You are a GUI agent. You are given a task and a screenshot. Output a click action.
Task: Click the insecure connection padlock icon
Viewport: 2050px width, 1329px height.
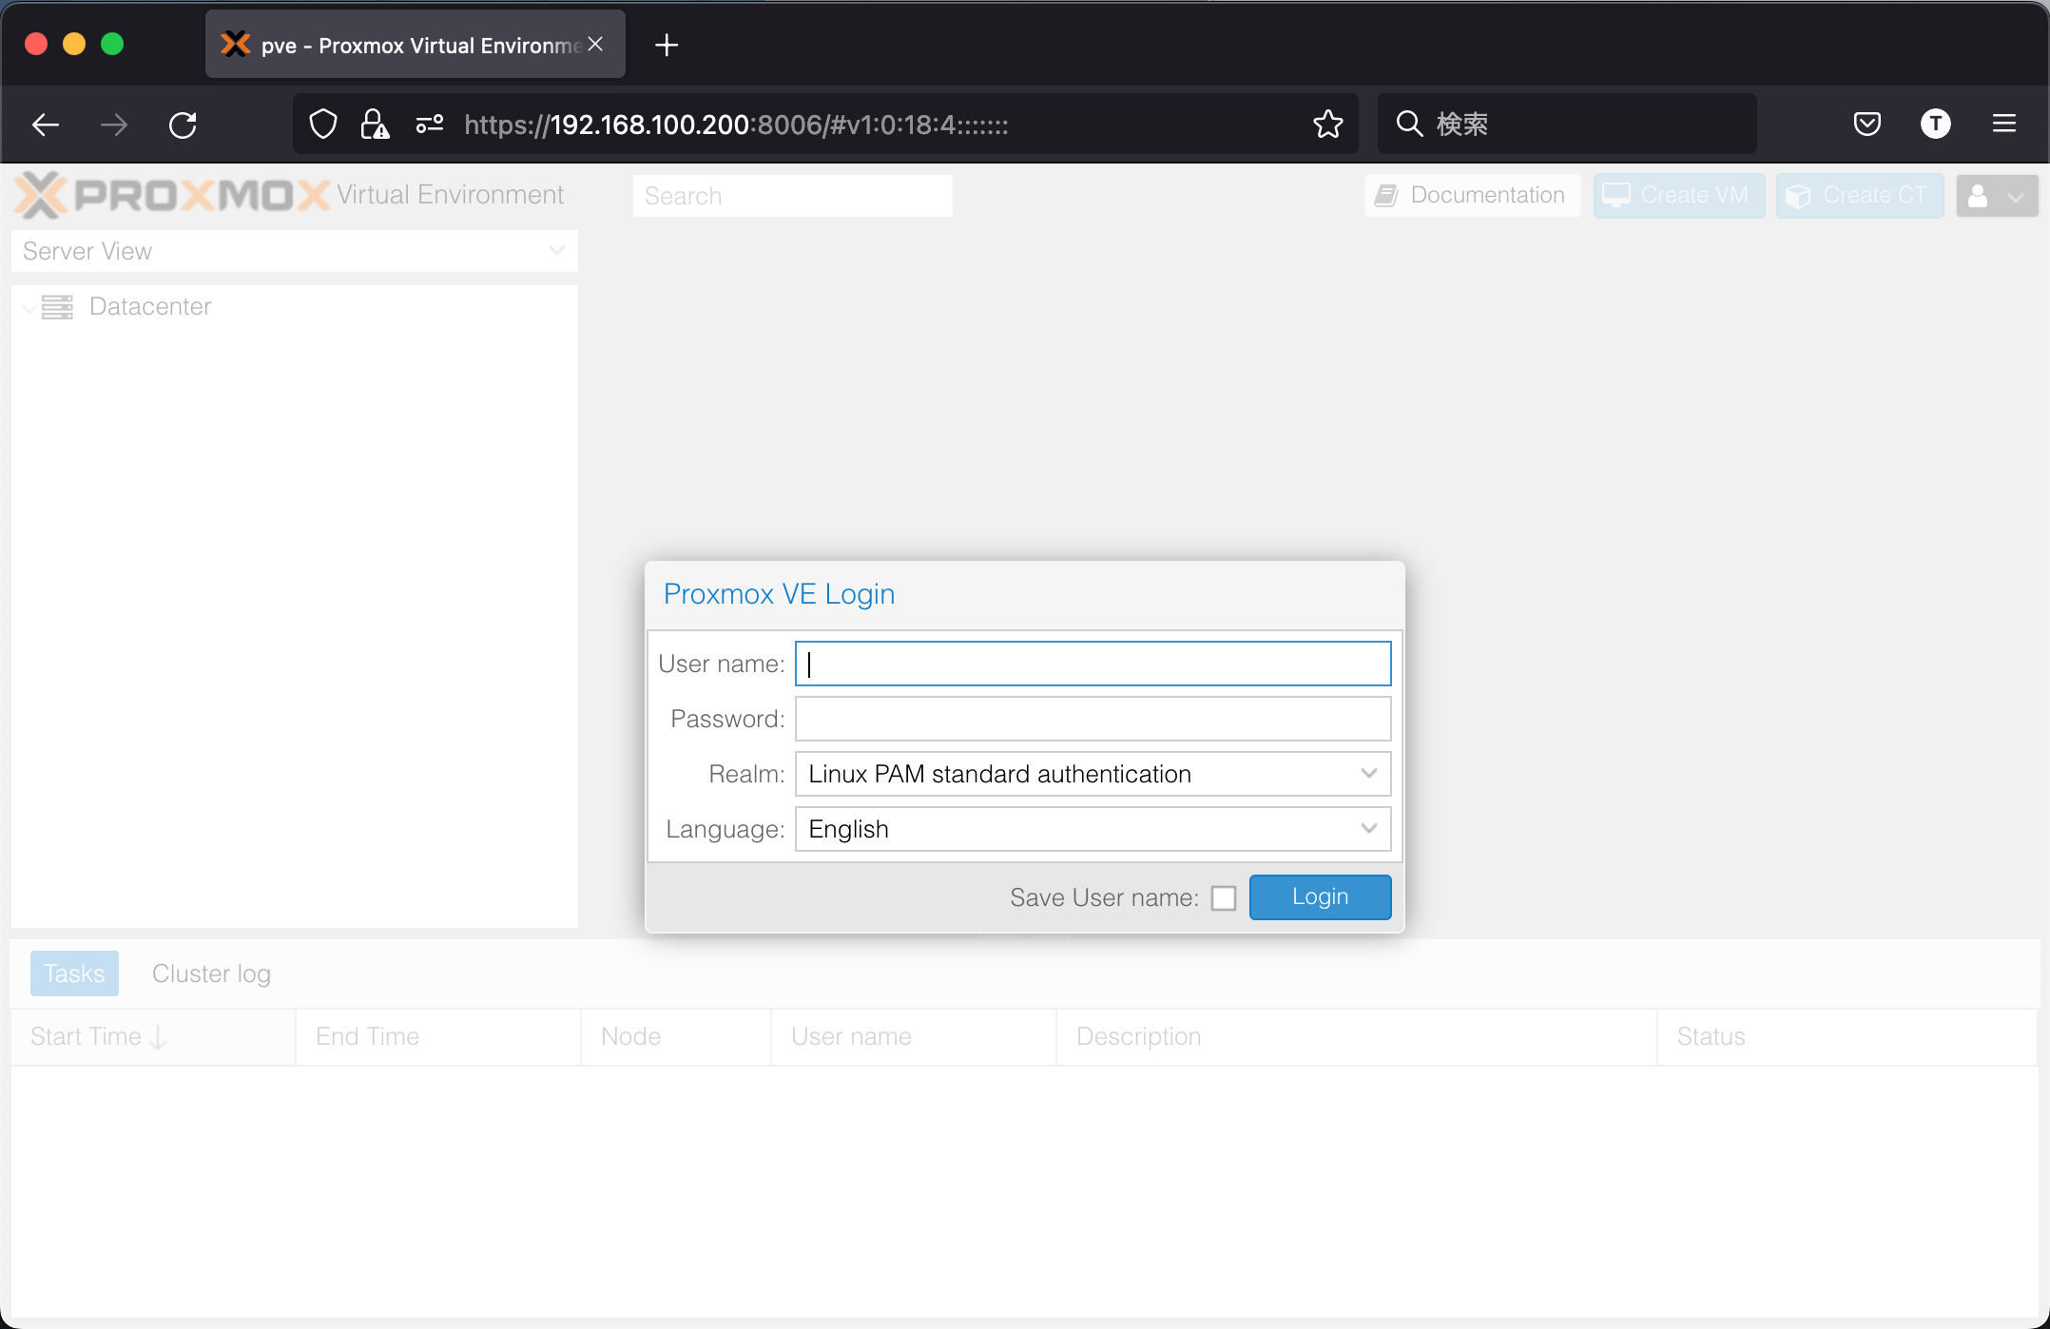click(x=375, y=125)
